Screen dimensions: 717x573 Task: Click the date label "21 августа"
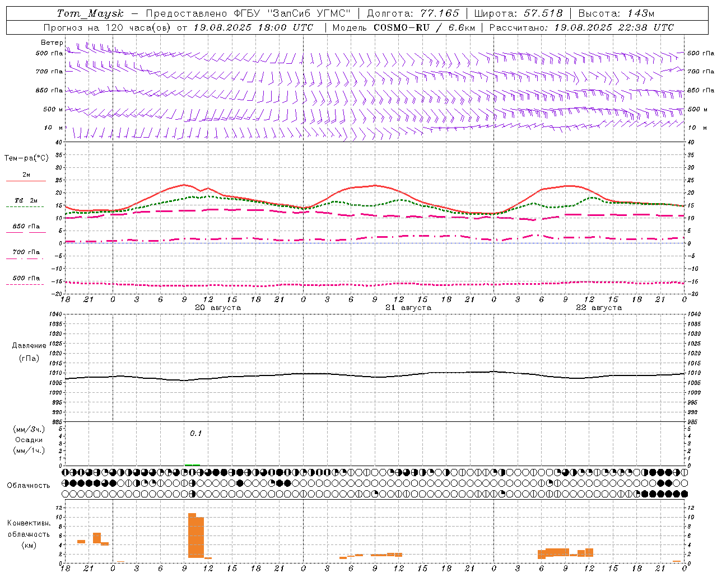[408, 308]
